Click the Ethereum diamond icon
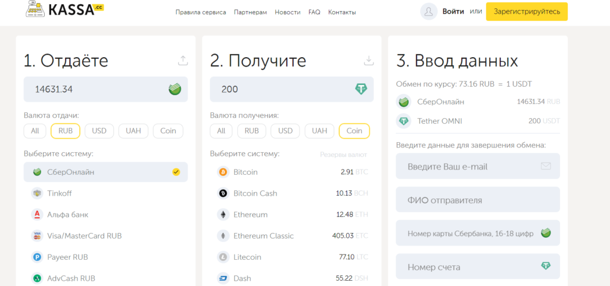Viewport: 610px width, 286px height. pyautogui.click(x=223, y=214)
